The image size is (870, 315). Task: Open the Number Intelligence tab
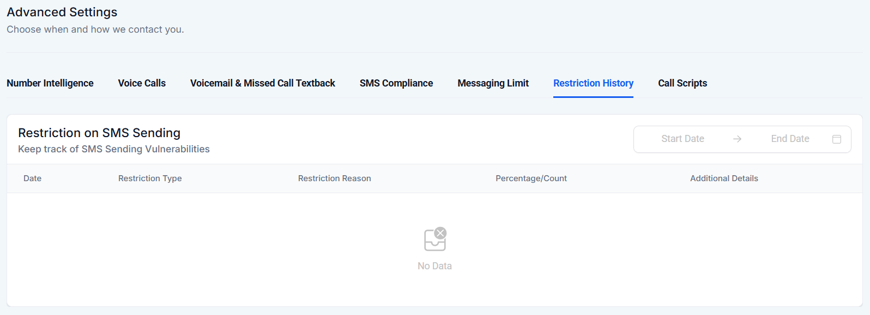click(50, 83)
